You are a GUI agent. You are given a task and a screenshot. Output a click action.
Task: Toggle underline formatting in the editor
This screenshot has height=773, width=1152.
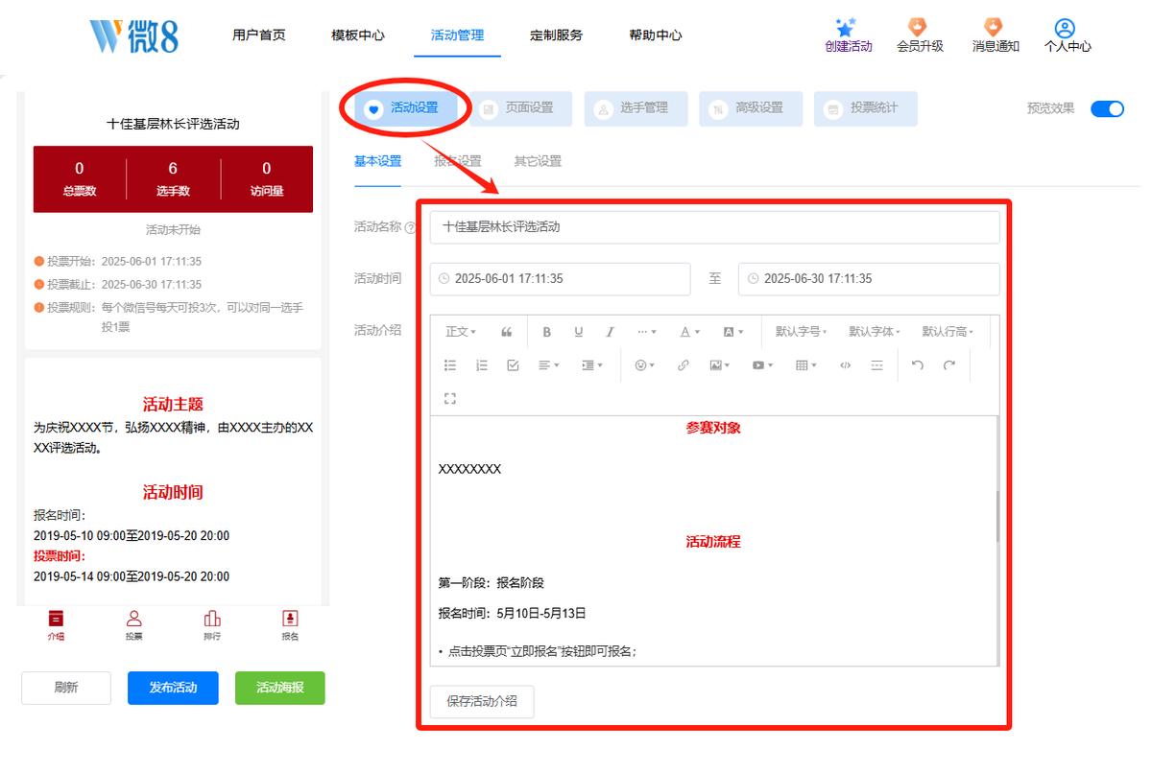pos(578,332)
